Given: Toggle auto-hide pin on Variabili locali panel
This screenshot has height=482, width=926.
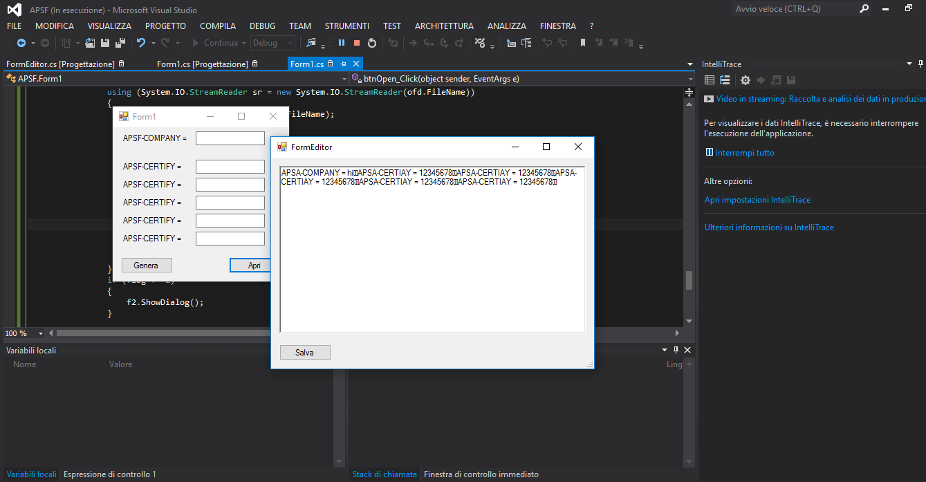Looking at the screenshot, I should pos(676,351).
